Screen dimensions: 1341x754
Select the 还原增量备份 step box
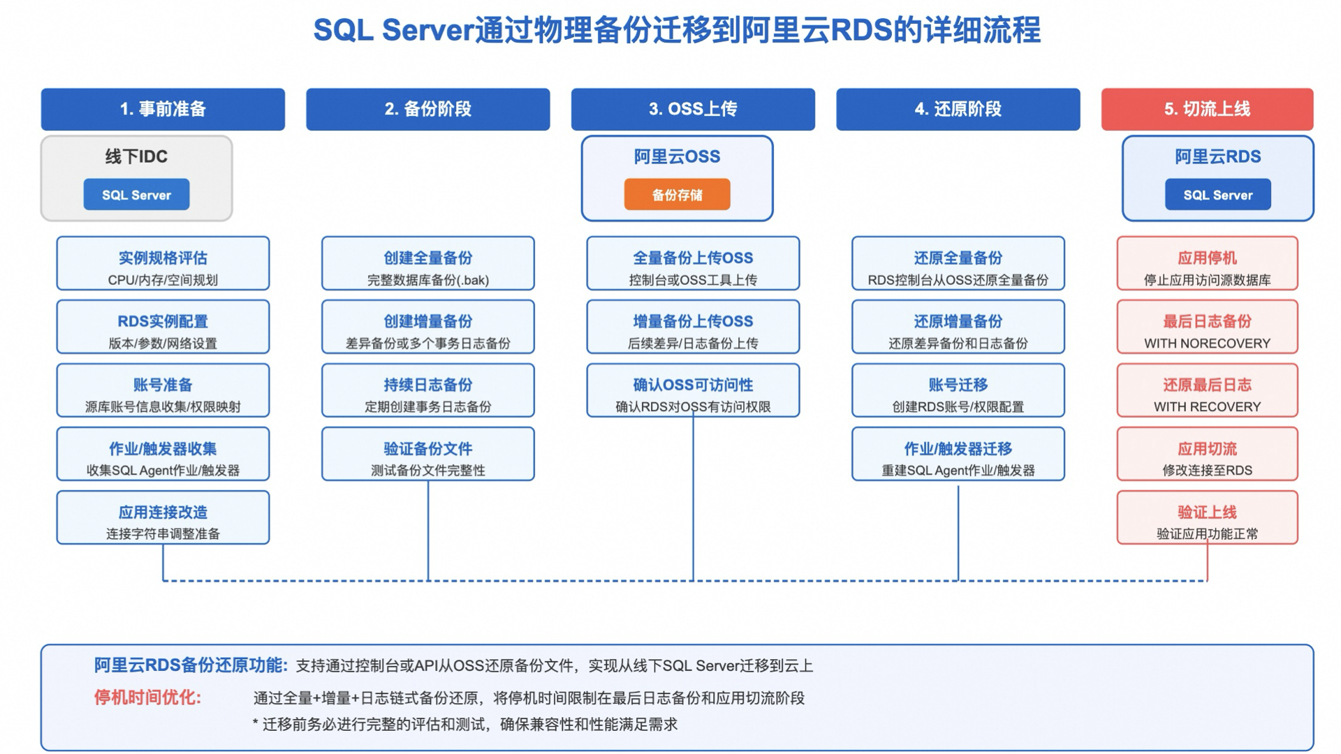[x=958, y=327]
